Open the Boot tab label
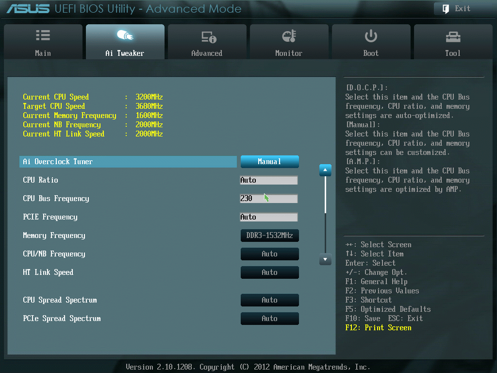This screenshot has height=373, width=497. pos(371,53)
